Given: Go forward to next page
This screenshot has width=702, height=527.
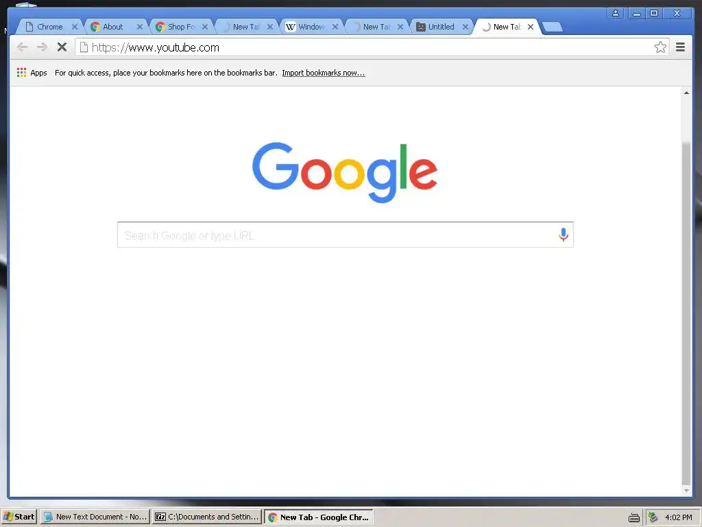Looking at the screenshot, I should click(x=42, y=47).
